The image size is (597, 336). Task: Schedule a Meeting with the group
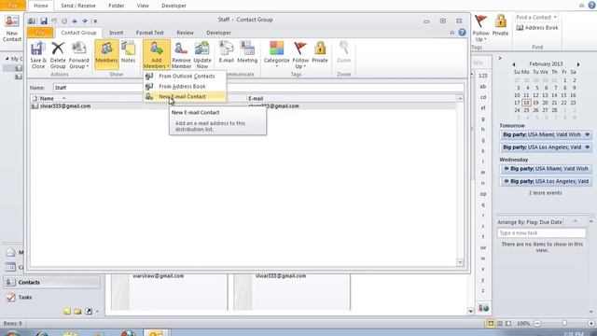coord(247,52)
